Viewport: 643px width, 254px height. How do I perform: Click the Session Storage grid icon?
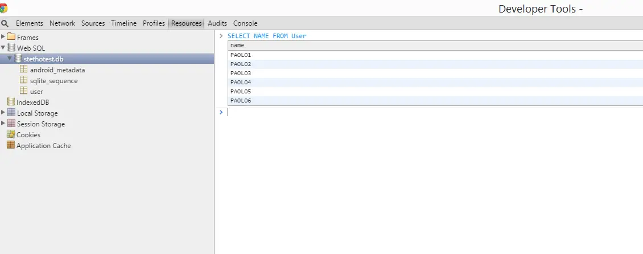pos(11,123)
